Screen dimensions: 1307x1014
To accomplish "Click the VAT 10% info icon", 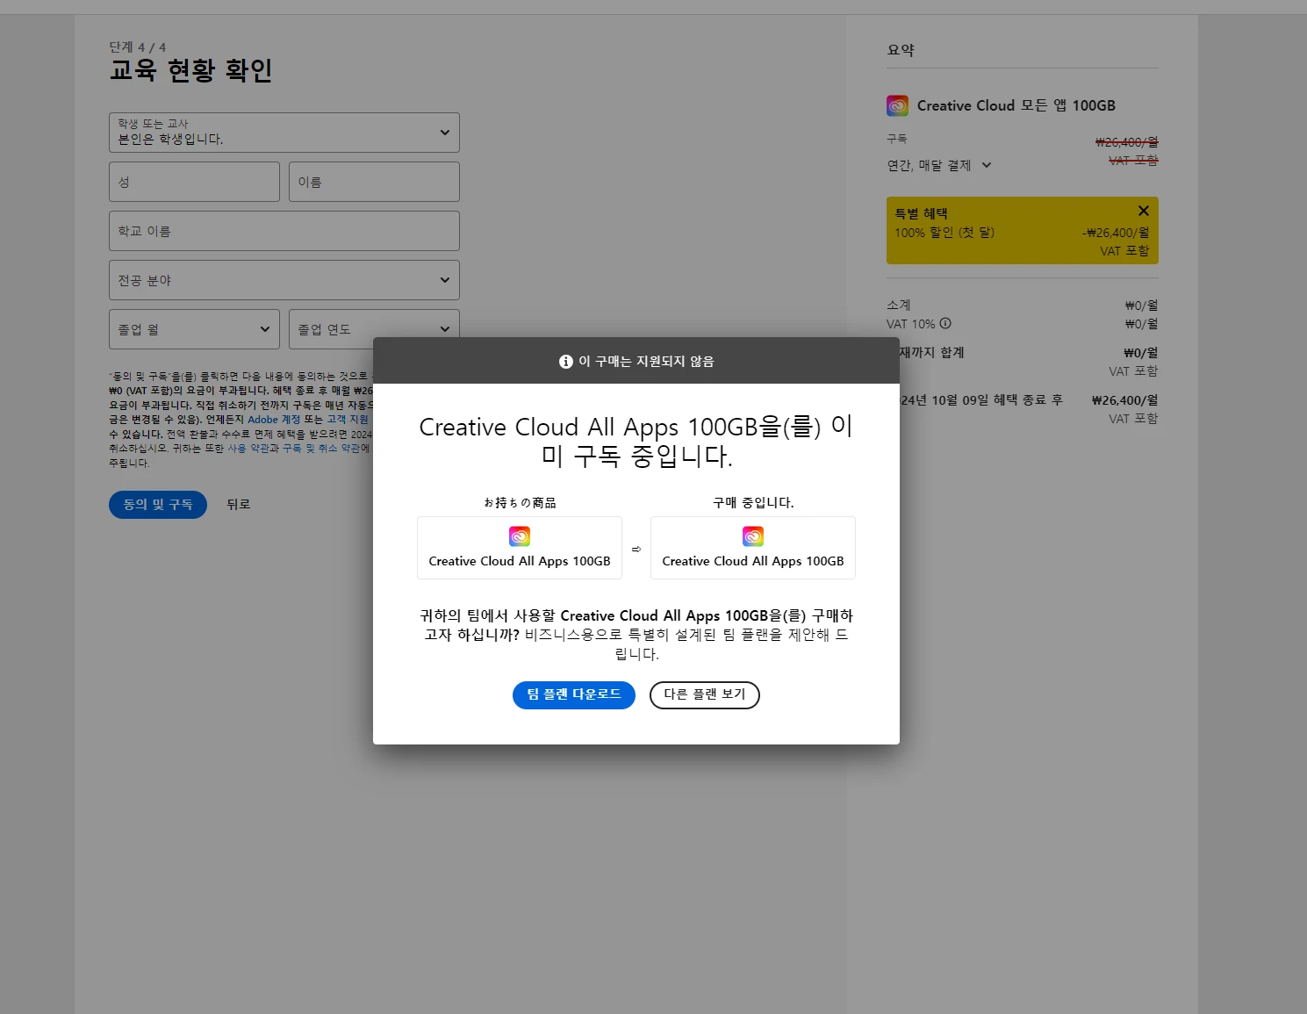I will coord(945,323).
